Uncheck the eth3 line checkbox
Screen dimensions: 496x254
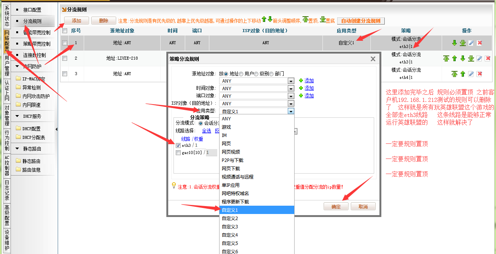tap(178, 145)
